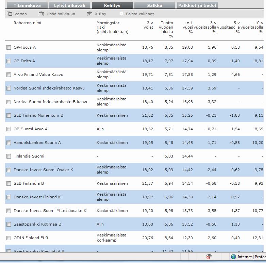Image resolution: width=266 pixels, height=263 pixels.
Task: Click the Lisää salkkuun briefcase icon
Action: [41, 14]
